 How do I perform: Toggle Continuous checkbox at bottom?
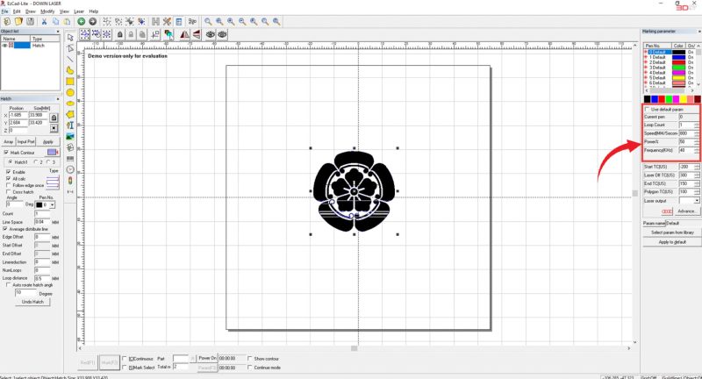(x=125, y=359)
